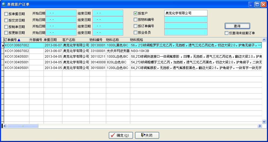This screenshot has width=268, height=142.
Task: Uncheck the 按客户 checkbox
Action: [136, 13]
